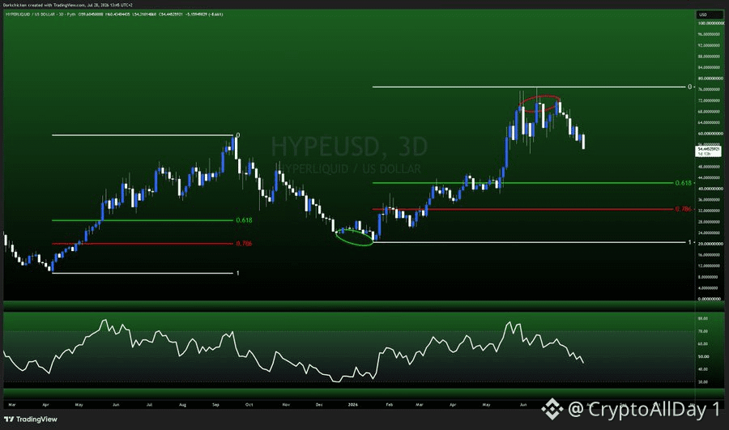Click the 20.00 price axis label

point(710,244)
